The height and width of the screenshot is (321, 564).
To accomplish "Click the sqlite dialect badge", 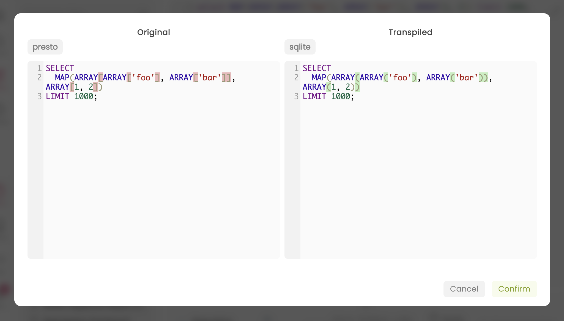I will [x=300, y=47].
